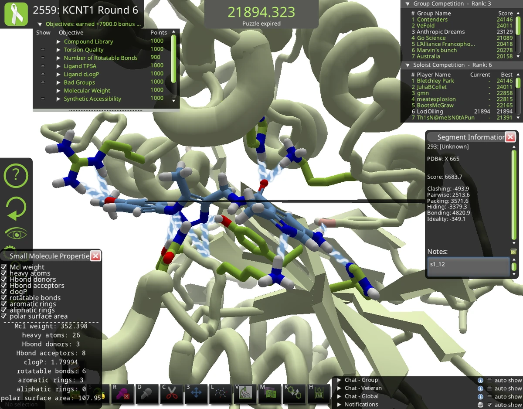
Task: Open the help question mark icon
Action: coord(16,175)
